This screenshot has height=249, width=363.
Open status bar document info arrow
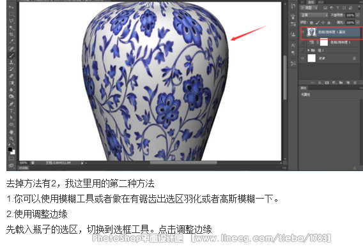(82, 163)
